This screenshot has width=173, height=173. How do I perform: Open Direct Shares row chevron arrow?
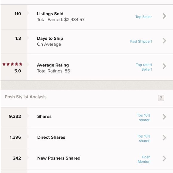tap(164, 138)
